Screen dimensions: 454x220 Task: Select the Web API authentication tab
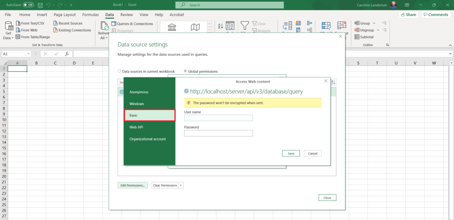tap(136, 127)
